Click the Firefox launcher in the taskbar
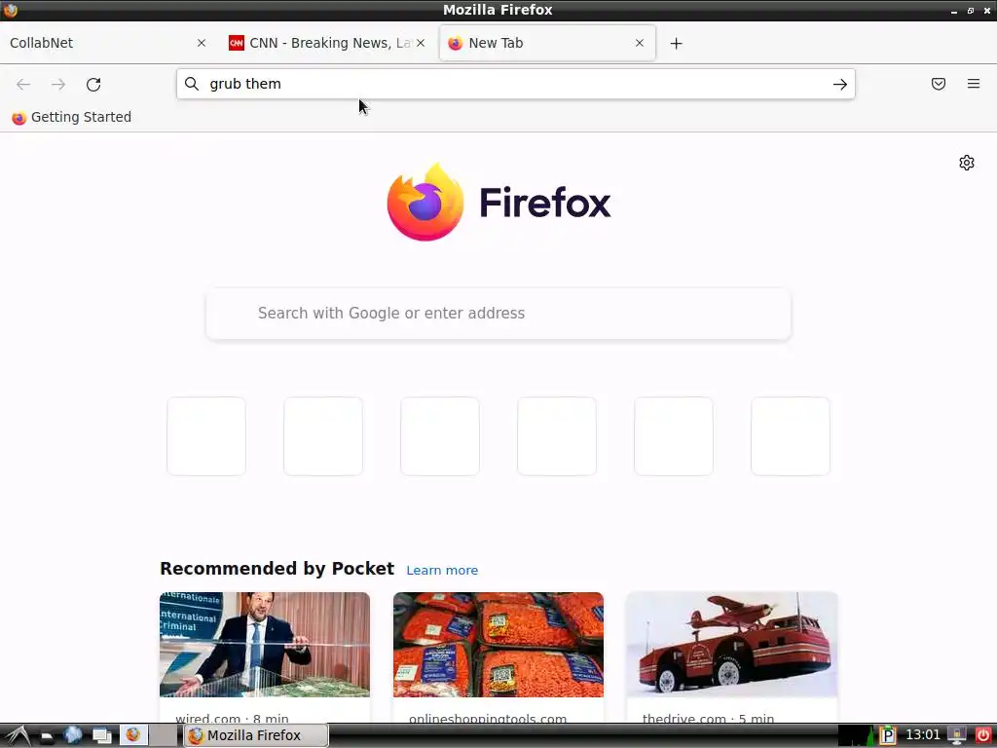997x748 pixels. [x=132, y=734]
